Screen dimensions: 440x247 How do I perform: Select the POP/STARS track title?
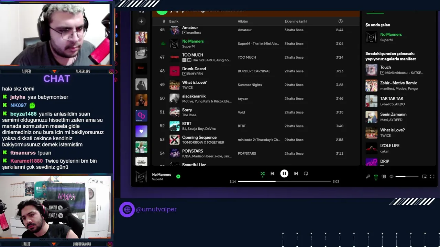coord(192,151)
